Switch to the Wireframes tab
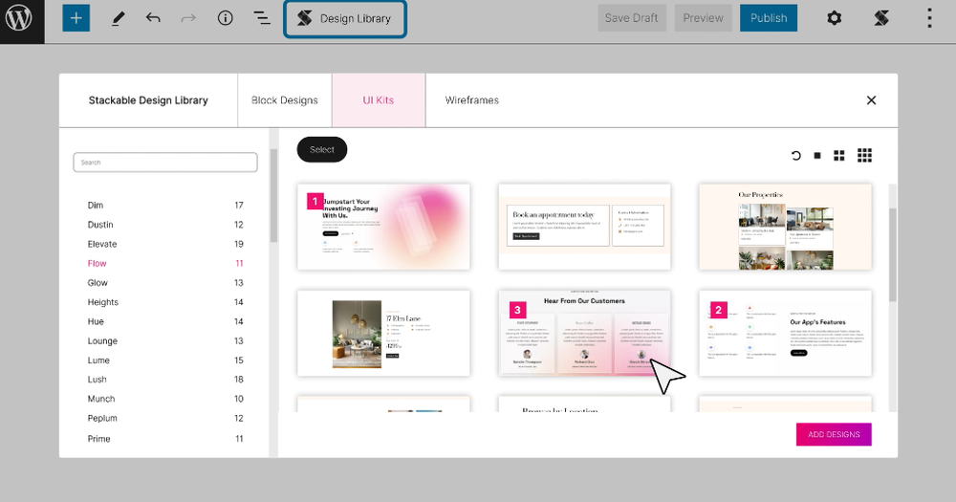This screenshot has width=956, height=502. [472, 100]
